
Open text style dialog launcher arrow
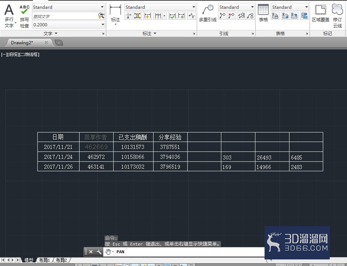point(103,34)
